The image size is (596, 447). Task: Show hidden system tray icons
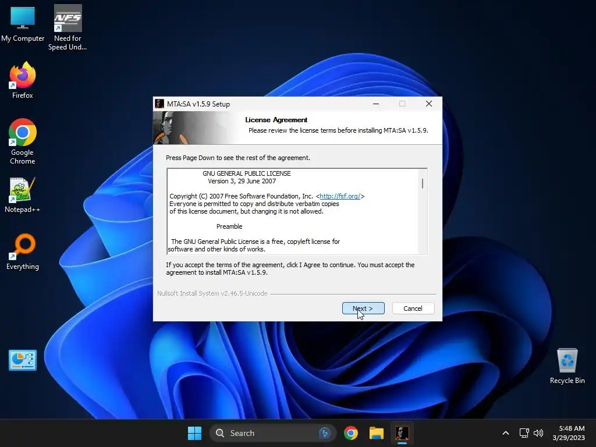tap(506, 433)
